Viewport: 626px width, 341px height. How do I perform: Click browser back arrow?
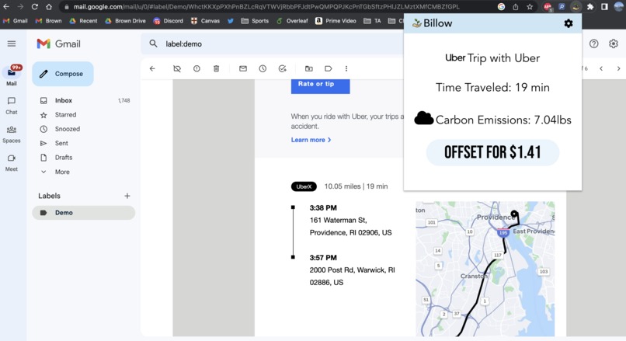coord(6,7)
